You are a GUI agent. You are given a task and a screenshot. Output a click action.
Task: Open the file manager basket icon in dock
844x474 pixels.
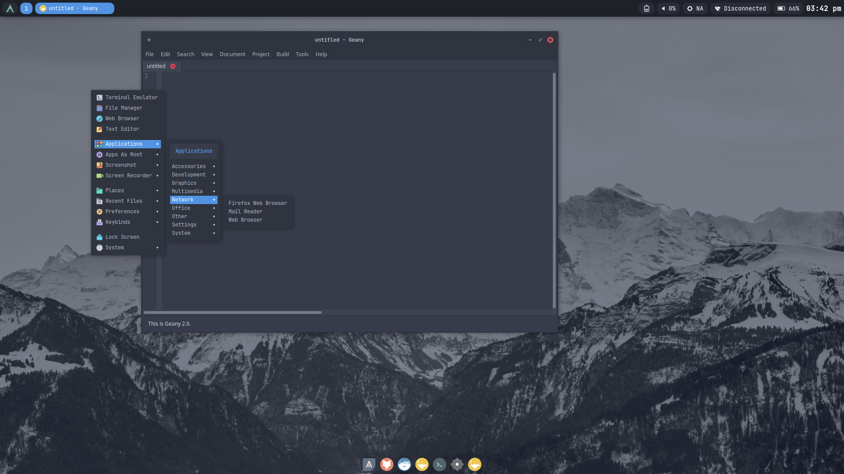[404, 464]
